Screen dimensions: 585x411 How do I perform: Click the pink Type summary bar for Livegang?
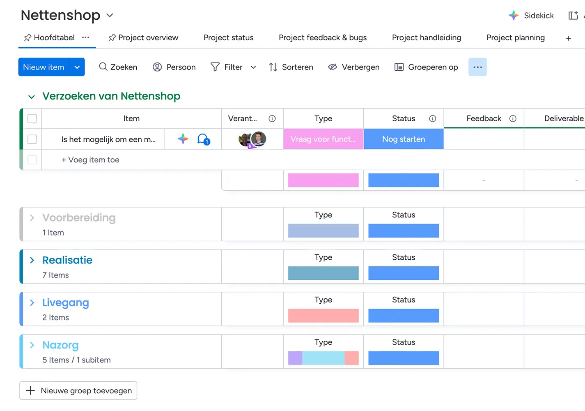point(323,316)
